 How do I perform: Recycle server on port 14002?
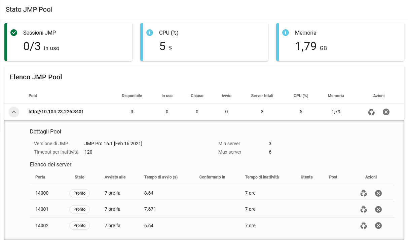tap(364, 226)
